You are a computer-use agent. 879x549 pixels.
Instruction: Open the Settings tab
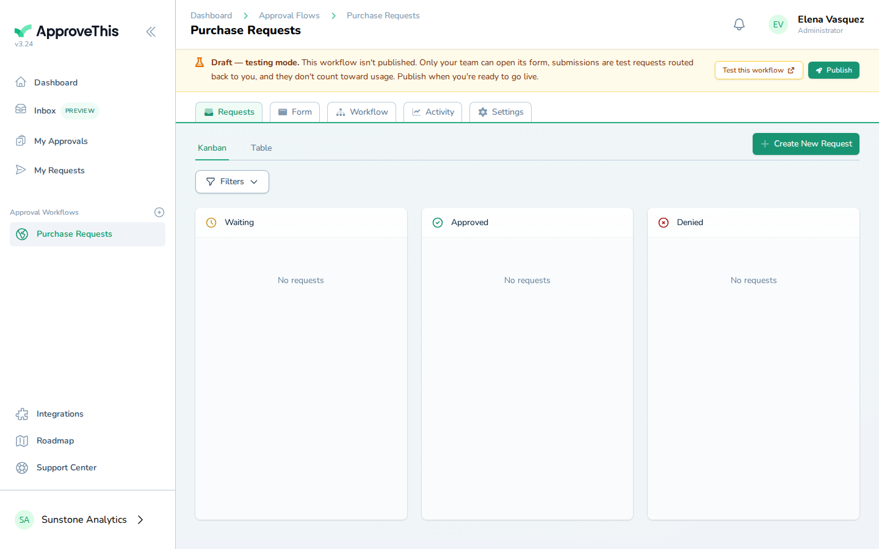pos(501,112)
